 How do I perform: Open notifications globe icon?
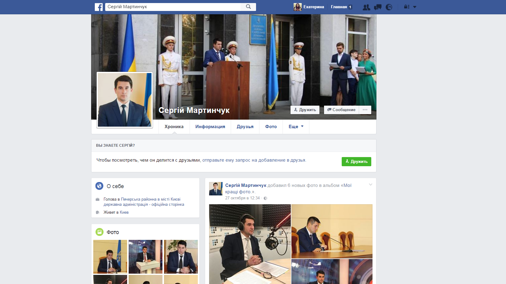[x=389, y=7]
